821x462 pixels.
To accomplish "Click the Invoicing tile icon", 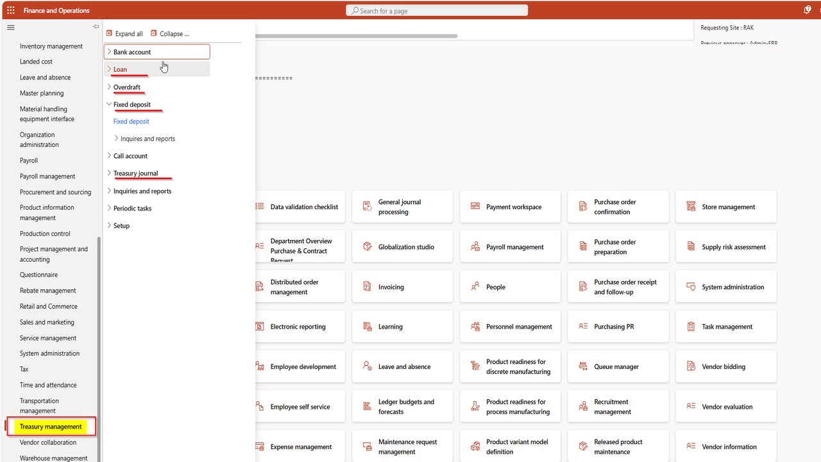I will click(368, 287).
